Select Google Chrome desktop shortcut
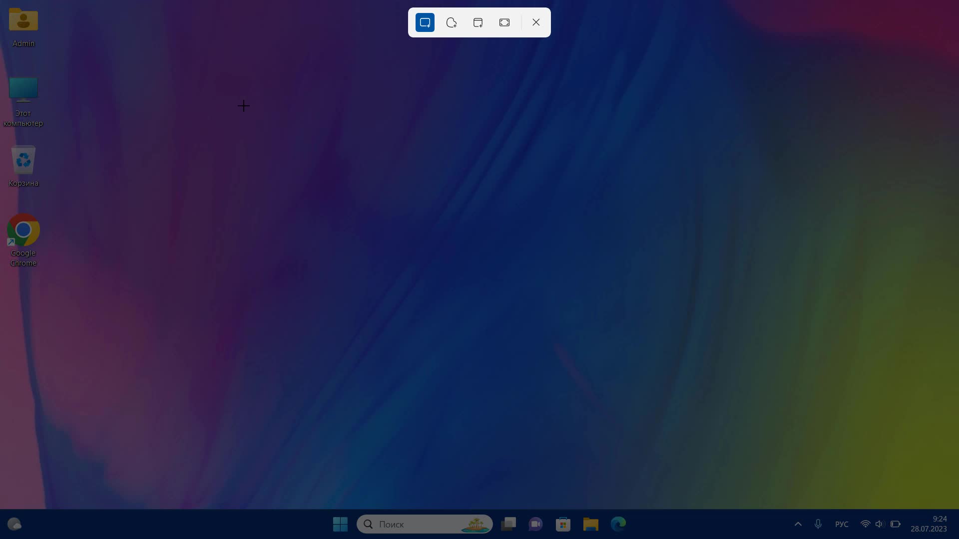 click(x=23, y=241)
